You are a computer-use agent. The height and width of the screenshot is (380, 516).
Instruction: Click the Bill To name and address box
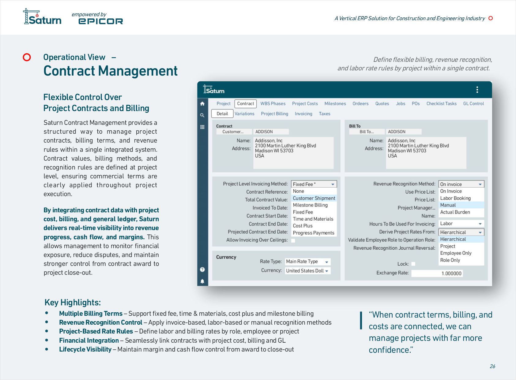tap(426, 153)
